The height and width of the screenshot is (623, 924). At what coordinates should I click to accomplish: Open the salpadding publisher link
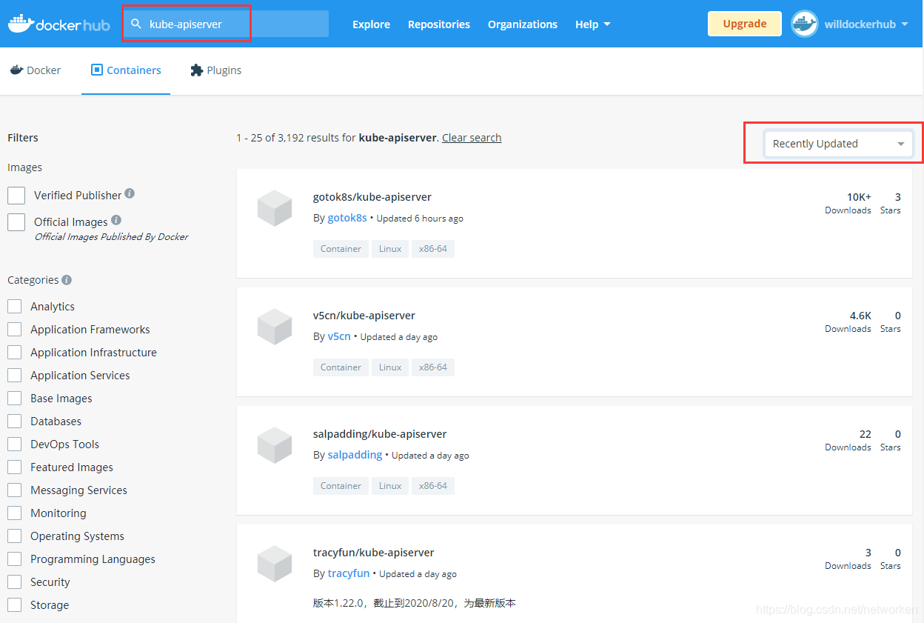[x=355, y=455]
